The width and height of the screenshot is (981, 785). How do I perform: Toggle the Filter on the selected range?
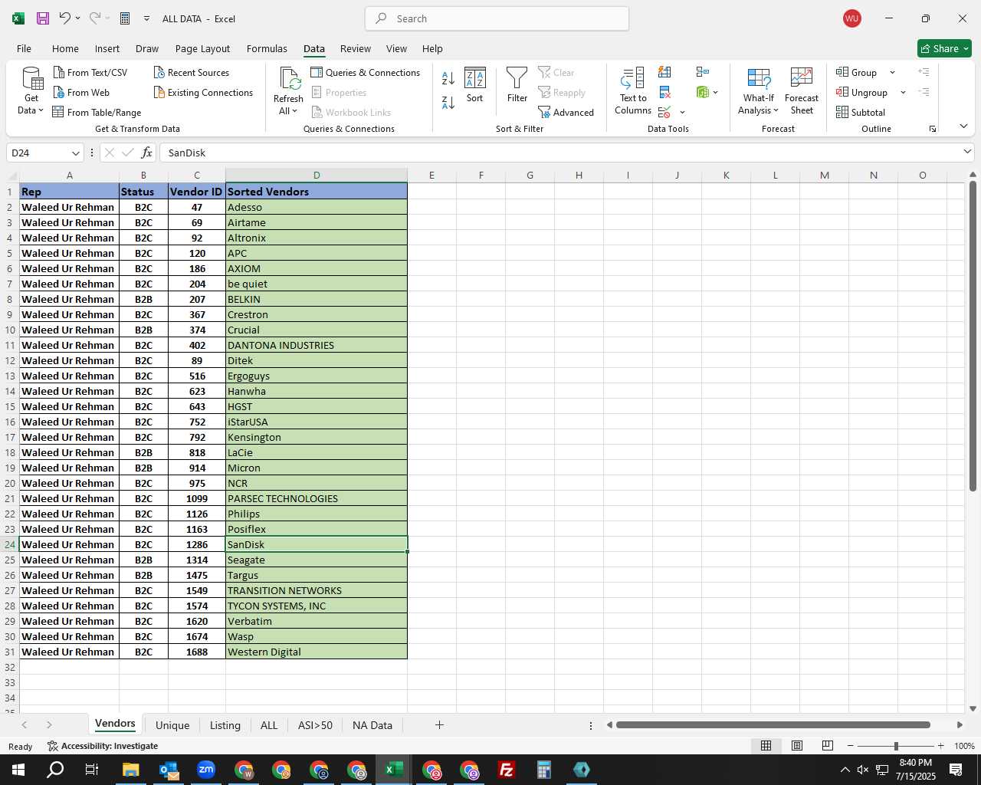[517, 85]
